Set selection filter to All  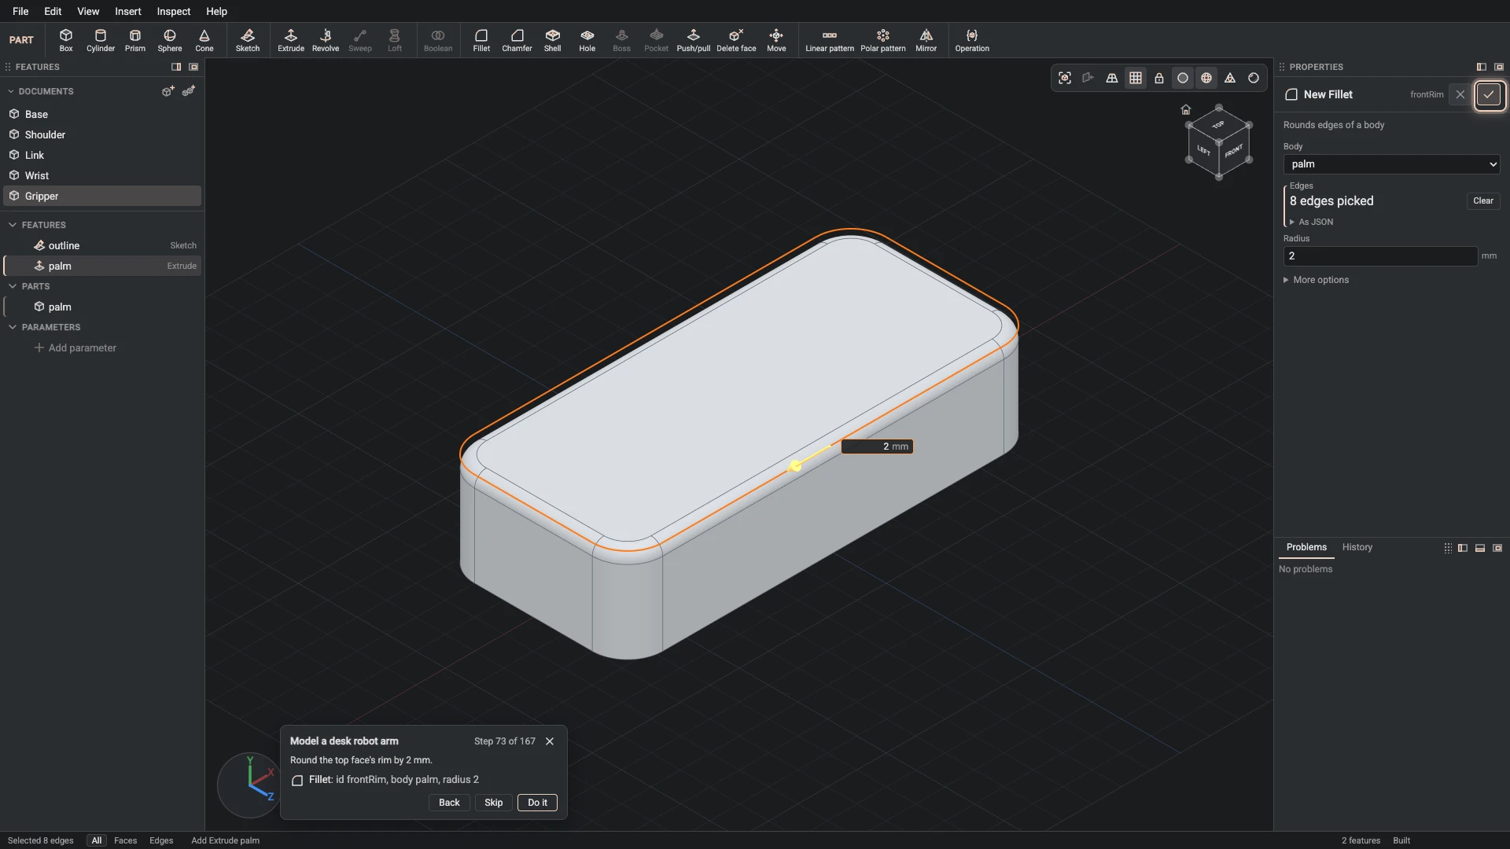click(x=97, y=840)
